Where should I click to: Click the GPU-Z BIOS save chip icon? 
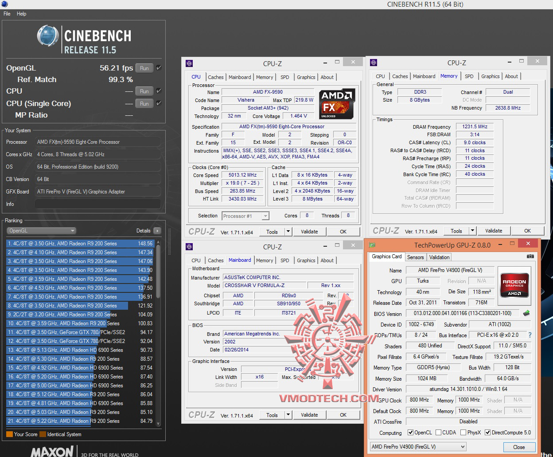(526, 313)
